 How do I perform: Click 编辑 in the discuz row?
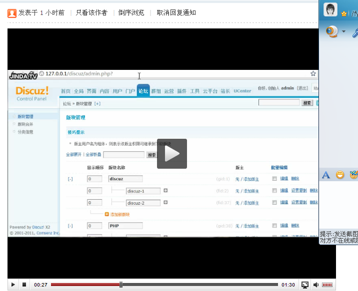(x=284, y=178)
